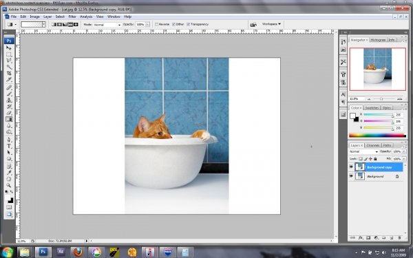Switch to the Channels tab
This screenshot has height=258, width=413.
click(373, 145)
